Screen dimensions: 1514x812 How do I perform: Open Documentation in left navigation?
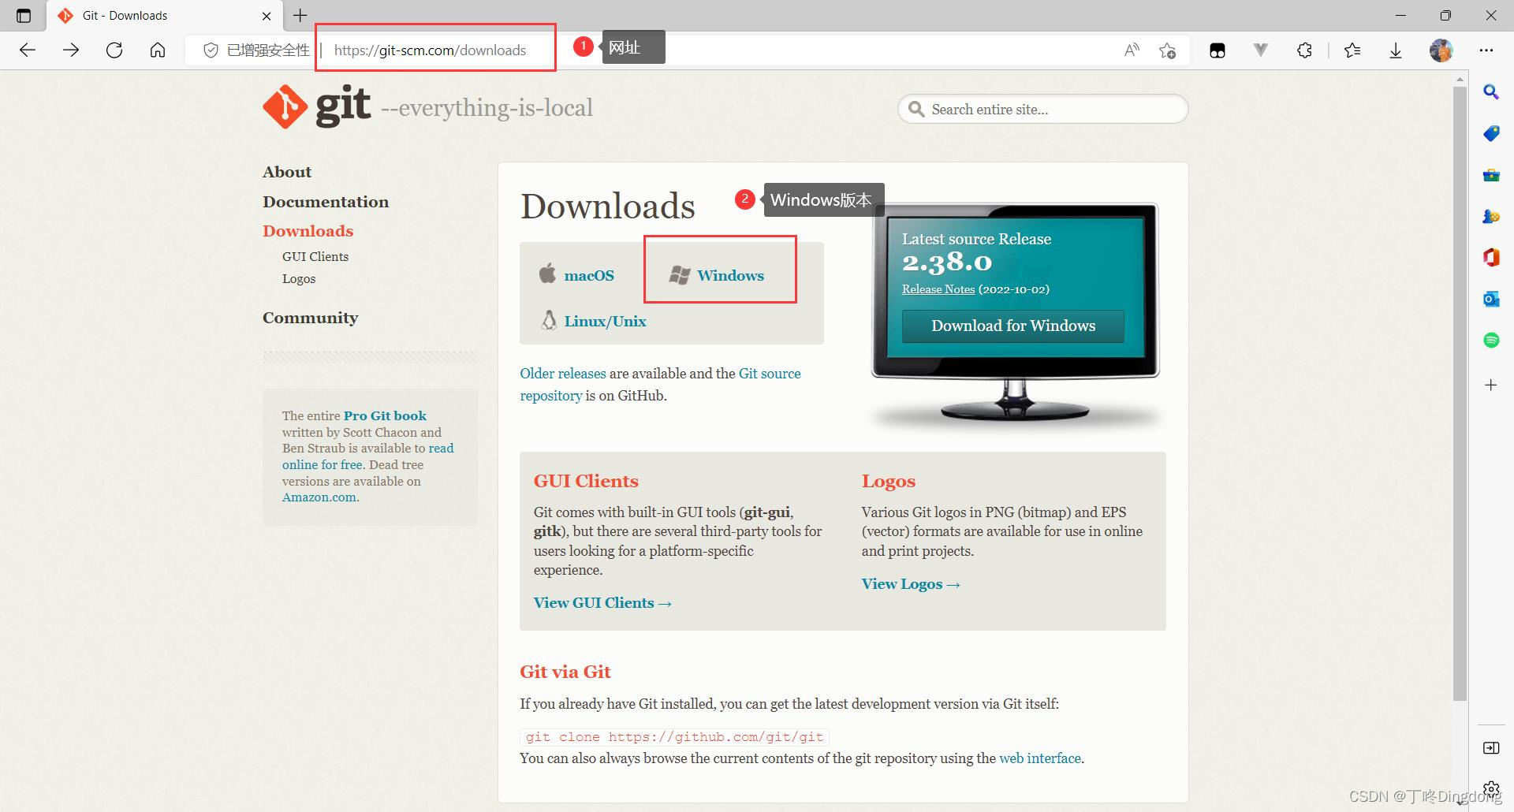tap(326, 202)
